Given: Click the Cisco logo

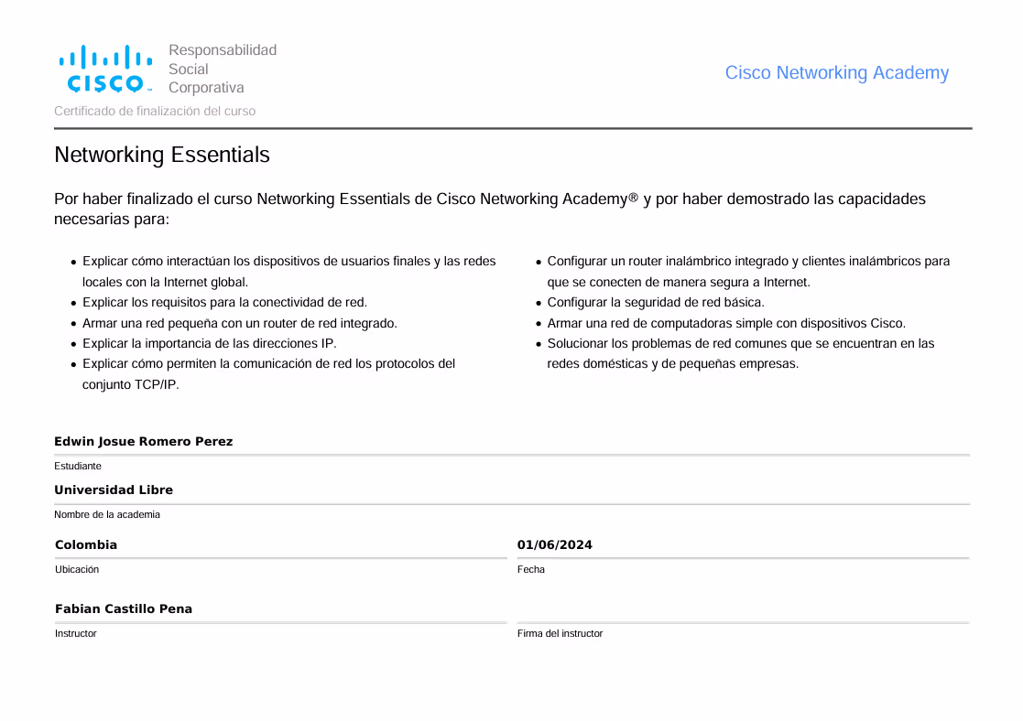Looking at the screenshot, I should pos(105,69).
